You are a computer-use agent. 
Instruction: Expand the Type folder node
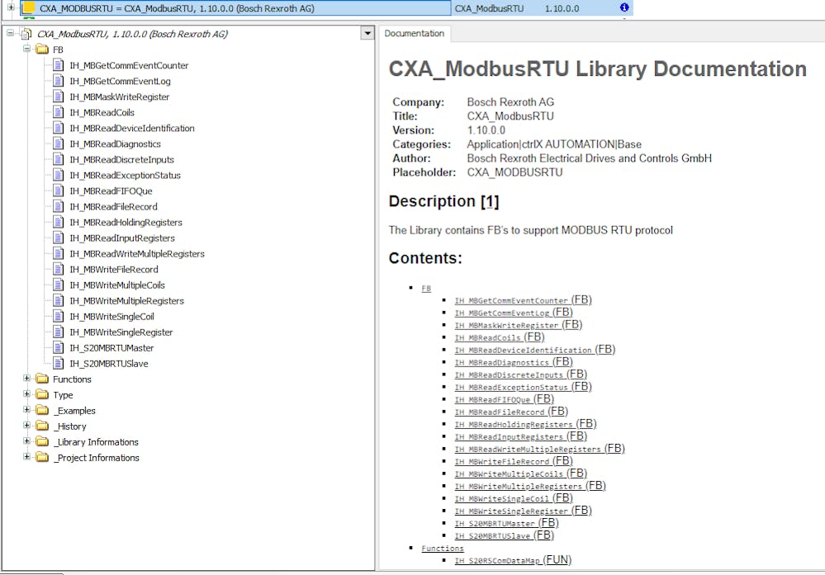click(26, 395)
